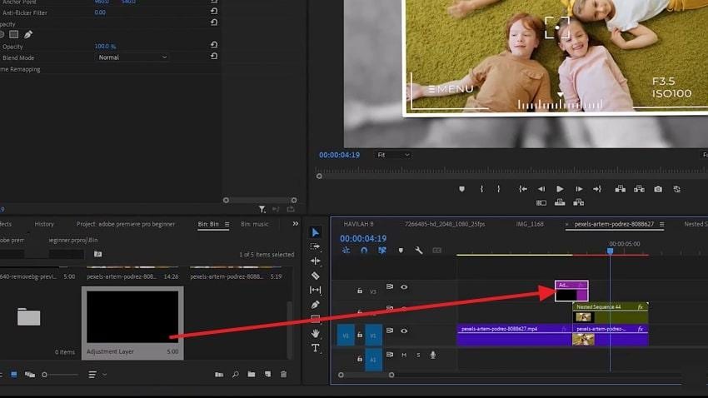Click the folder-up icon in the bin header
The image size is (708, 398).
point(98,254)
